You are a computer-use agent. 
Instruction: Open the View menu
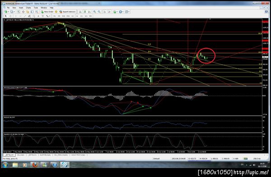pos(14,8)
